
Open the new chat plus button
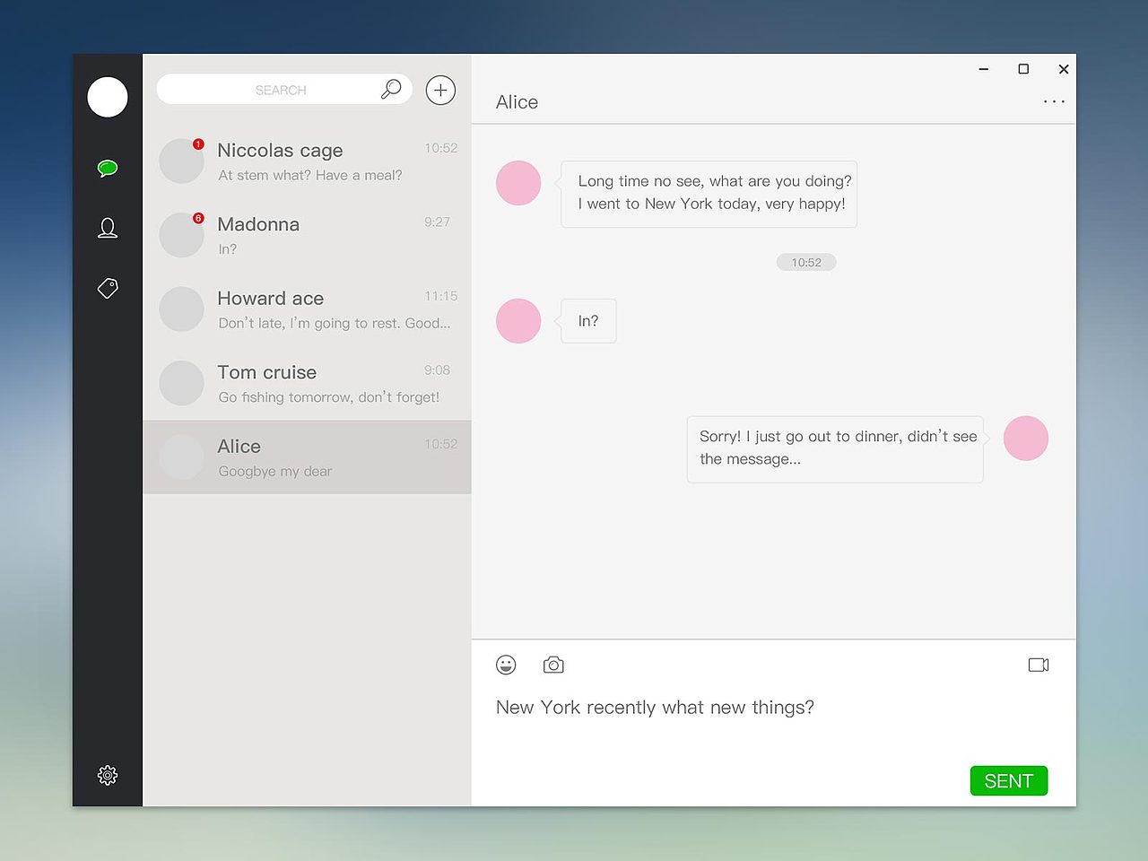(439, 90)
